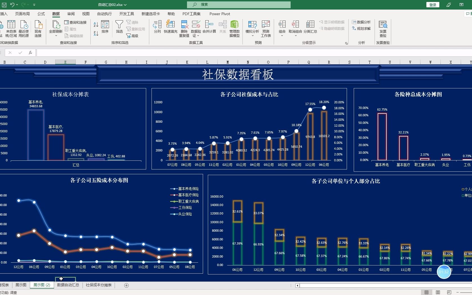Click the 全部刷新 refresh all icon
Viewport: 472px width, 295px height.
[56, 25]
